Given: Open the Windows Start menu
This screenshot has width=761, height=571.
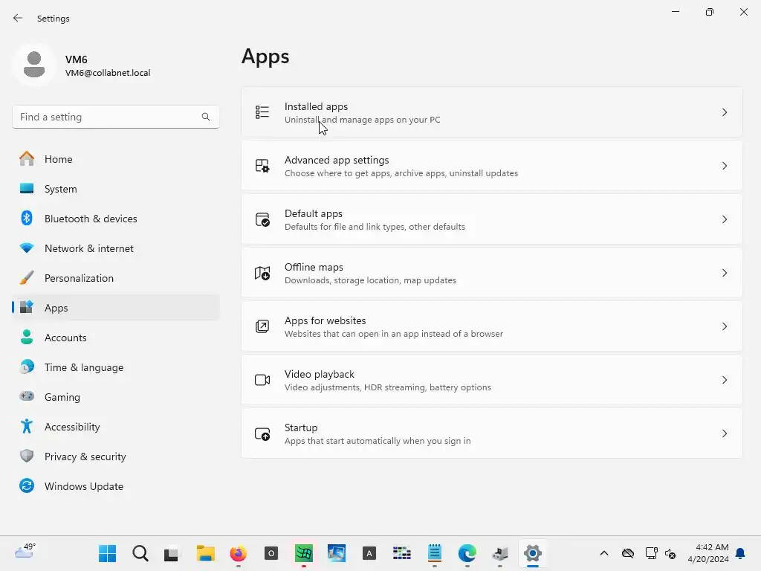Looking at the screenshot, I should coord(107,553).
